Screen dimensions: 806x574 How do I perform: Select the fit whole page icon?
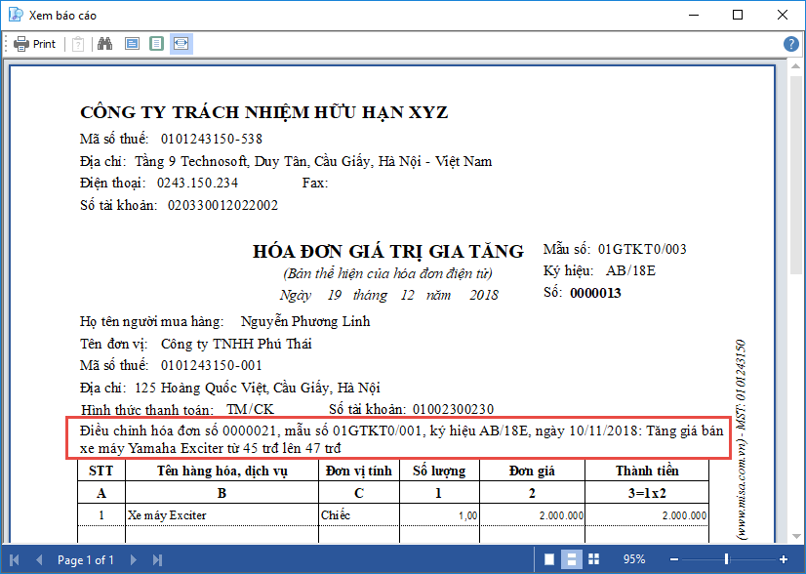click(x=156, y=44)
